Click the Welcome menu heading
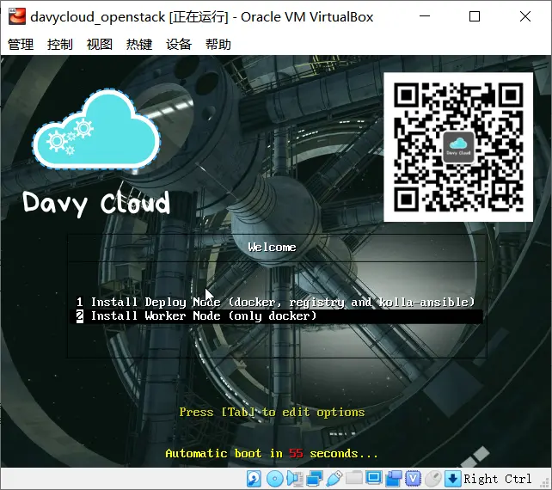This screenshot has width=552, height=490. tap(272, 247)
